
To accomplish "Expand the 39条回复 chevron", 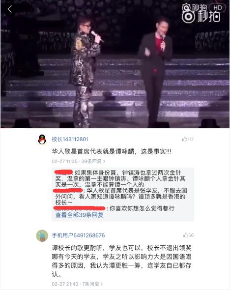I will coord(104,161).
